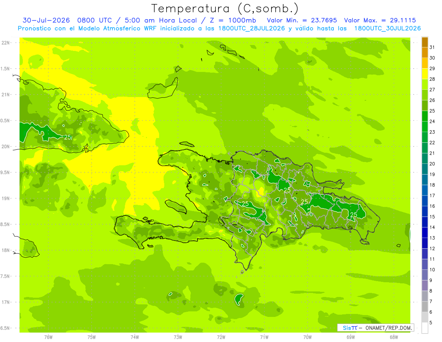This screenshot has height=342, width=442.
Task: Click the colorbar value label "30"
Action: coord(432,58)
